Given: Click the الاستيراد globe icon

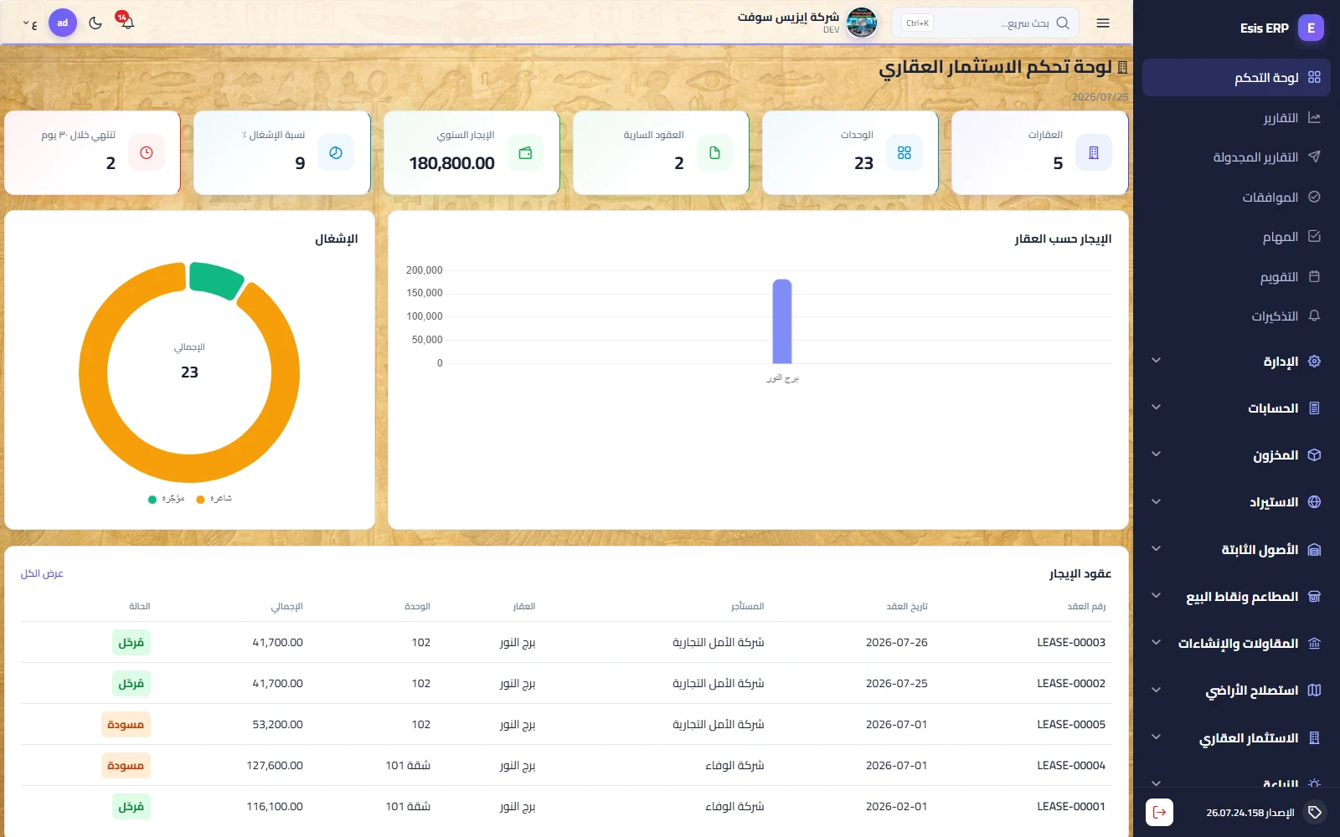Looking at the screenshot, I should [x=1314, y=501].
